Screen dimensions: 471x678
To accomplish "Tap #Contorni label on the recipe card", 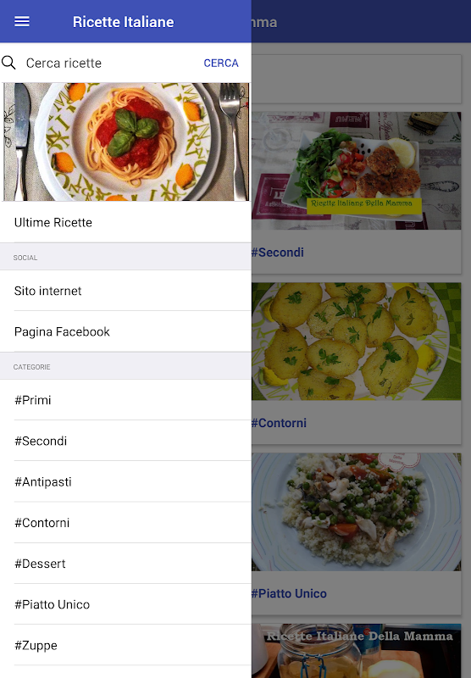I will (280, 423).
